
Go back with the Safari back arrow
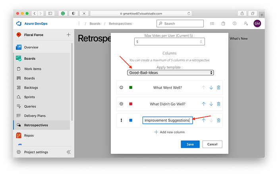pos(35,13)
